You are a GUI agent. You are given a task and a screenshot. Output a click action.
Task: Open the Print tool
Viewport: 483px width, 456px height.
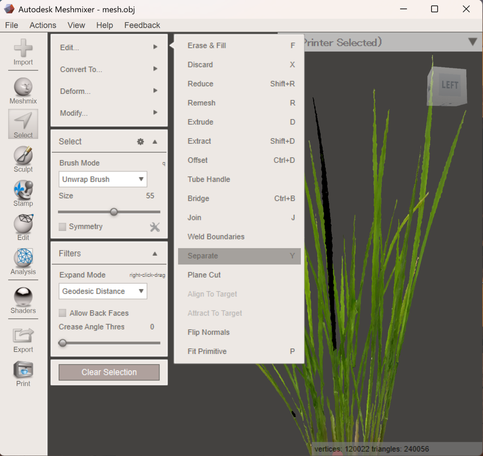pos(23,374)
